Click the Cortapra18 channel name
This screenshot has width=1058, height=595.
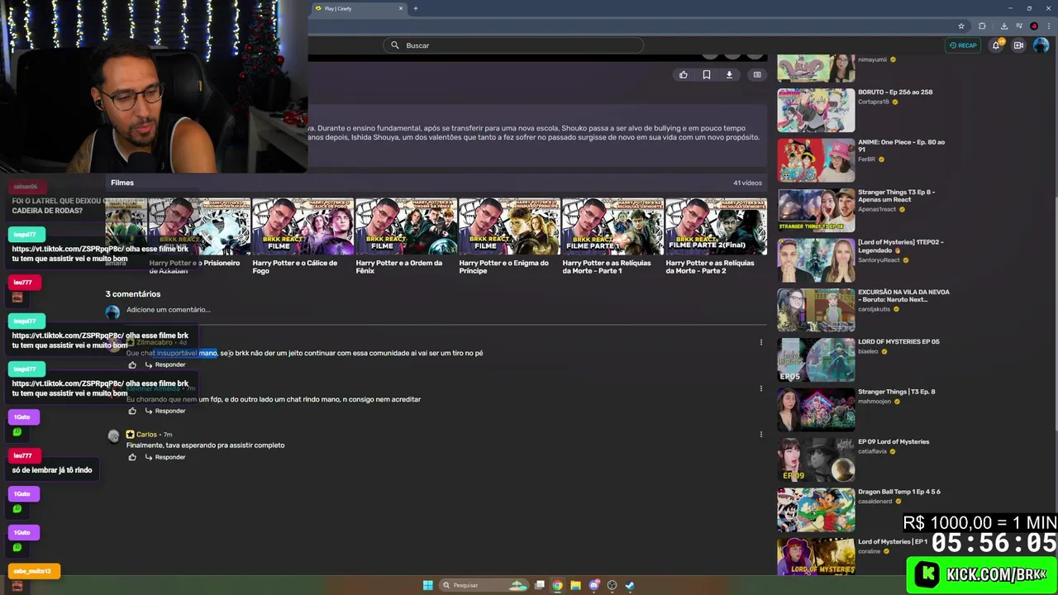click(x=874, y=102)
